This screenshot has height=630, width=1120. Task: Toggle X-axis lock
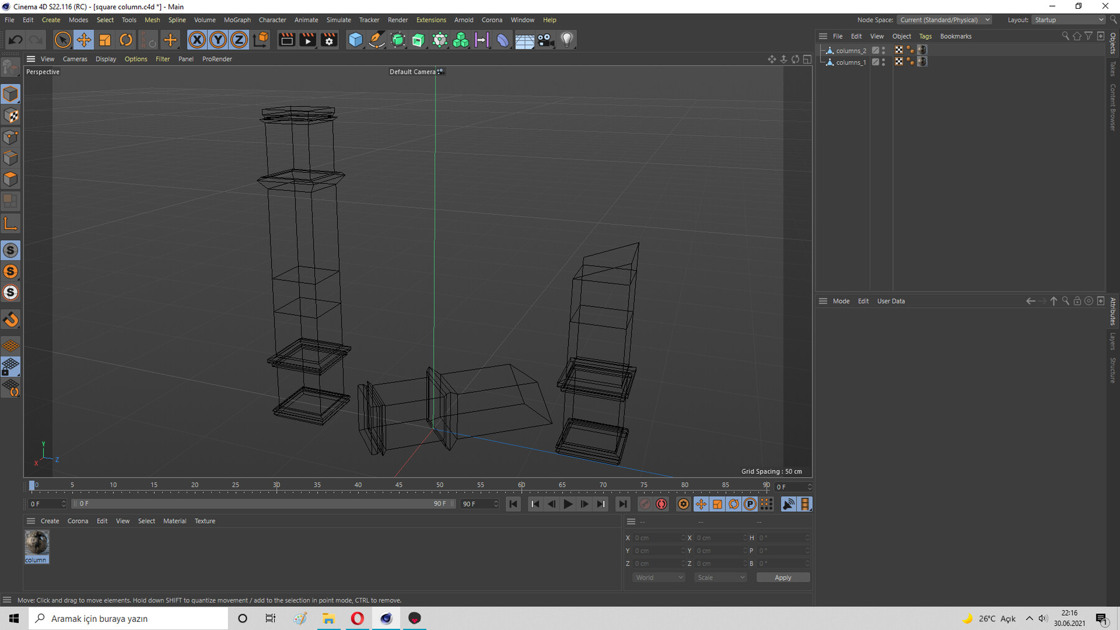pos(197,40)
